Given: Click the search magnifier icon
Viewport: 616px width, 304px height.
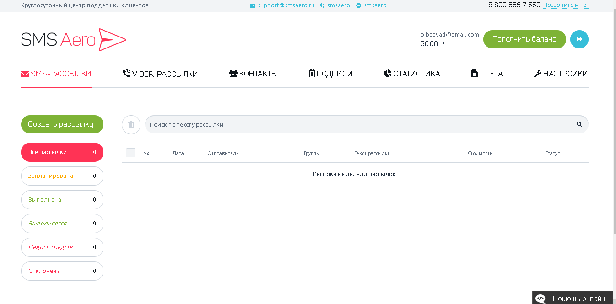Looking at the screenshot, I should click(x=579, y=124).
